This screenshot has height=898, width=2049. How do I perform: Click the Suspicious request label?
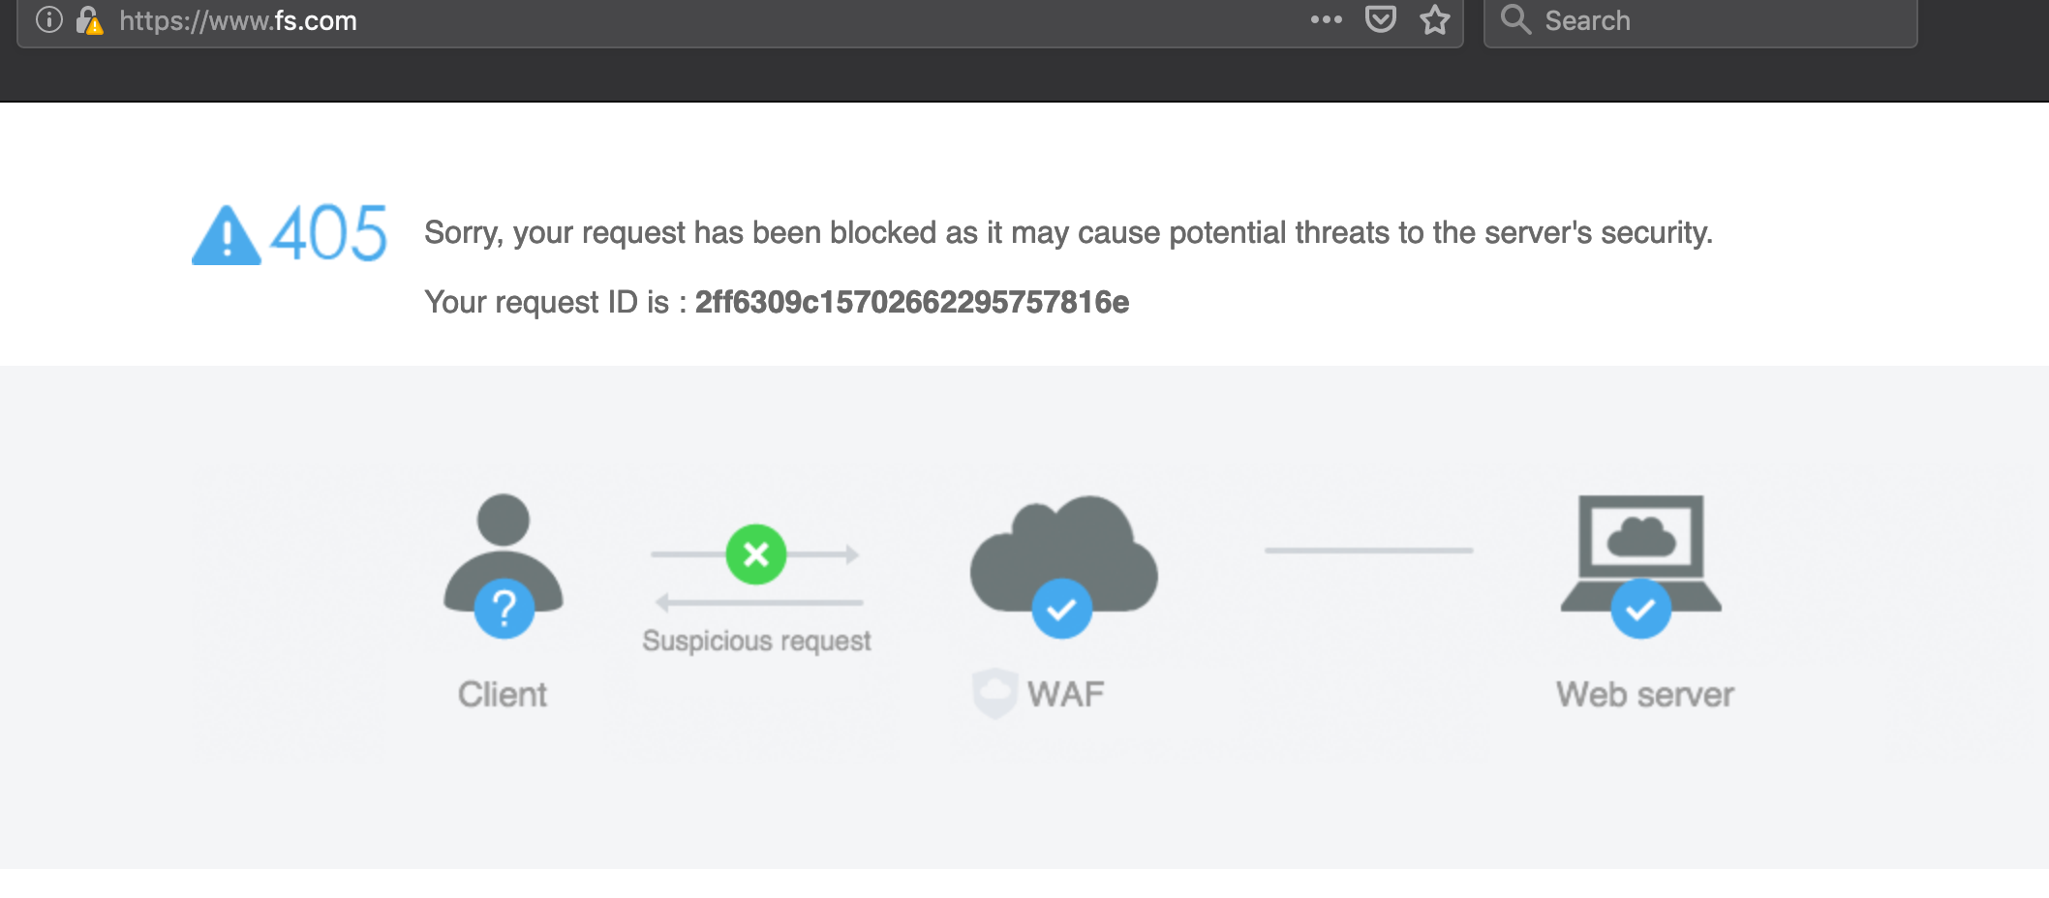[x=756, y=641]
